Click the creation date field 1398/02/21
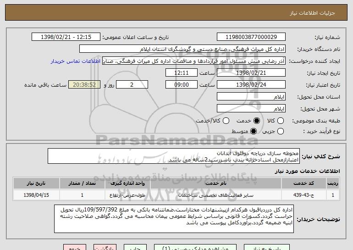This screenshot has height=250, width=353. [x=251, y=73]
